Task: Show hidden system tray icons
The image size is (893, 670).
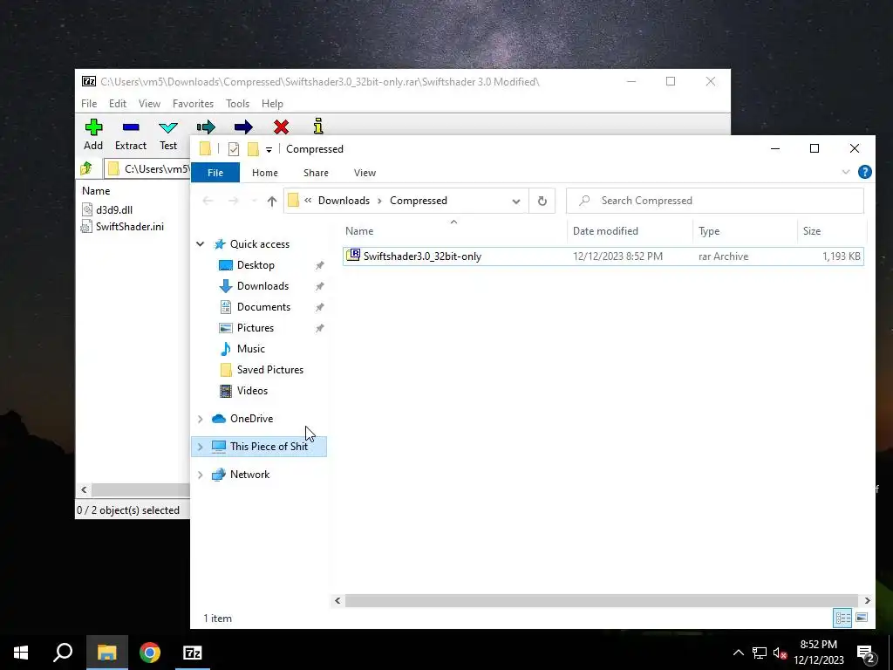Action: click(738, 653)
